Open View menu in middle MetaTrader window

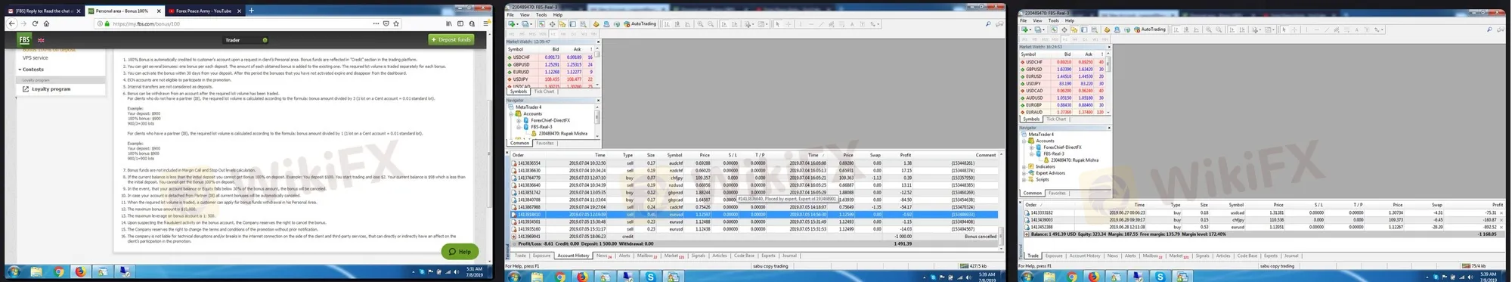click(x=525, y=14)
